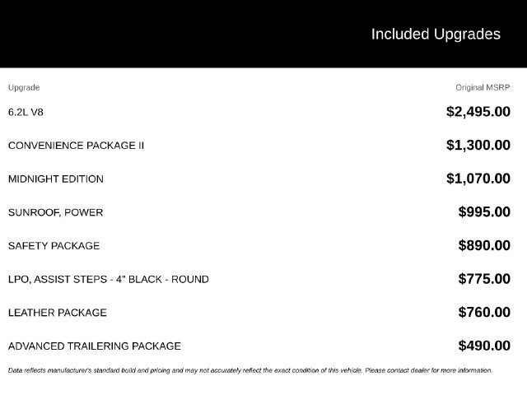Select the LPO Assist Steps entry
Viewport: 527px width, 395px height.
pyautogui.click(x=108, y=280)
